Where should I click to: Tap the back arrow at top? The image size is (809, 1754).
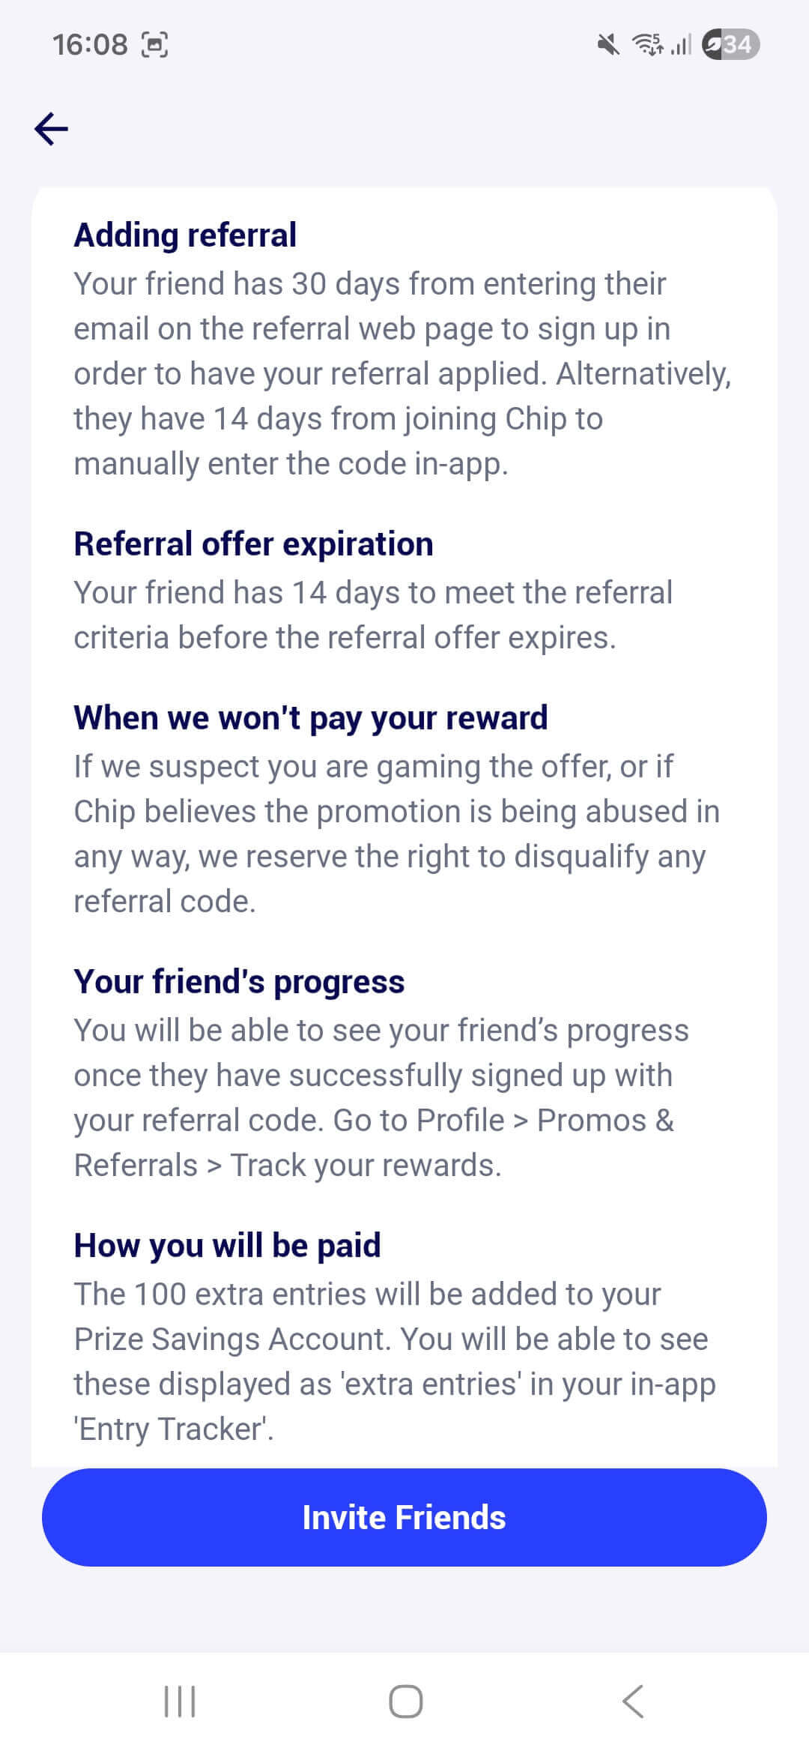tap(52, 128)
